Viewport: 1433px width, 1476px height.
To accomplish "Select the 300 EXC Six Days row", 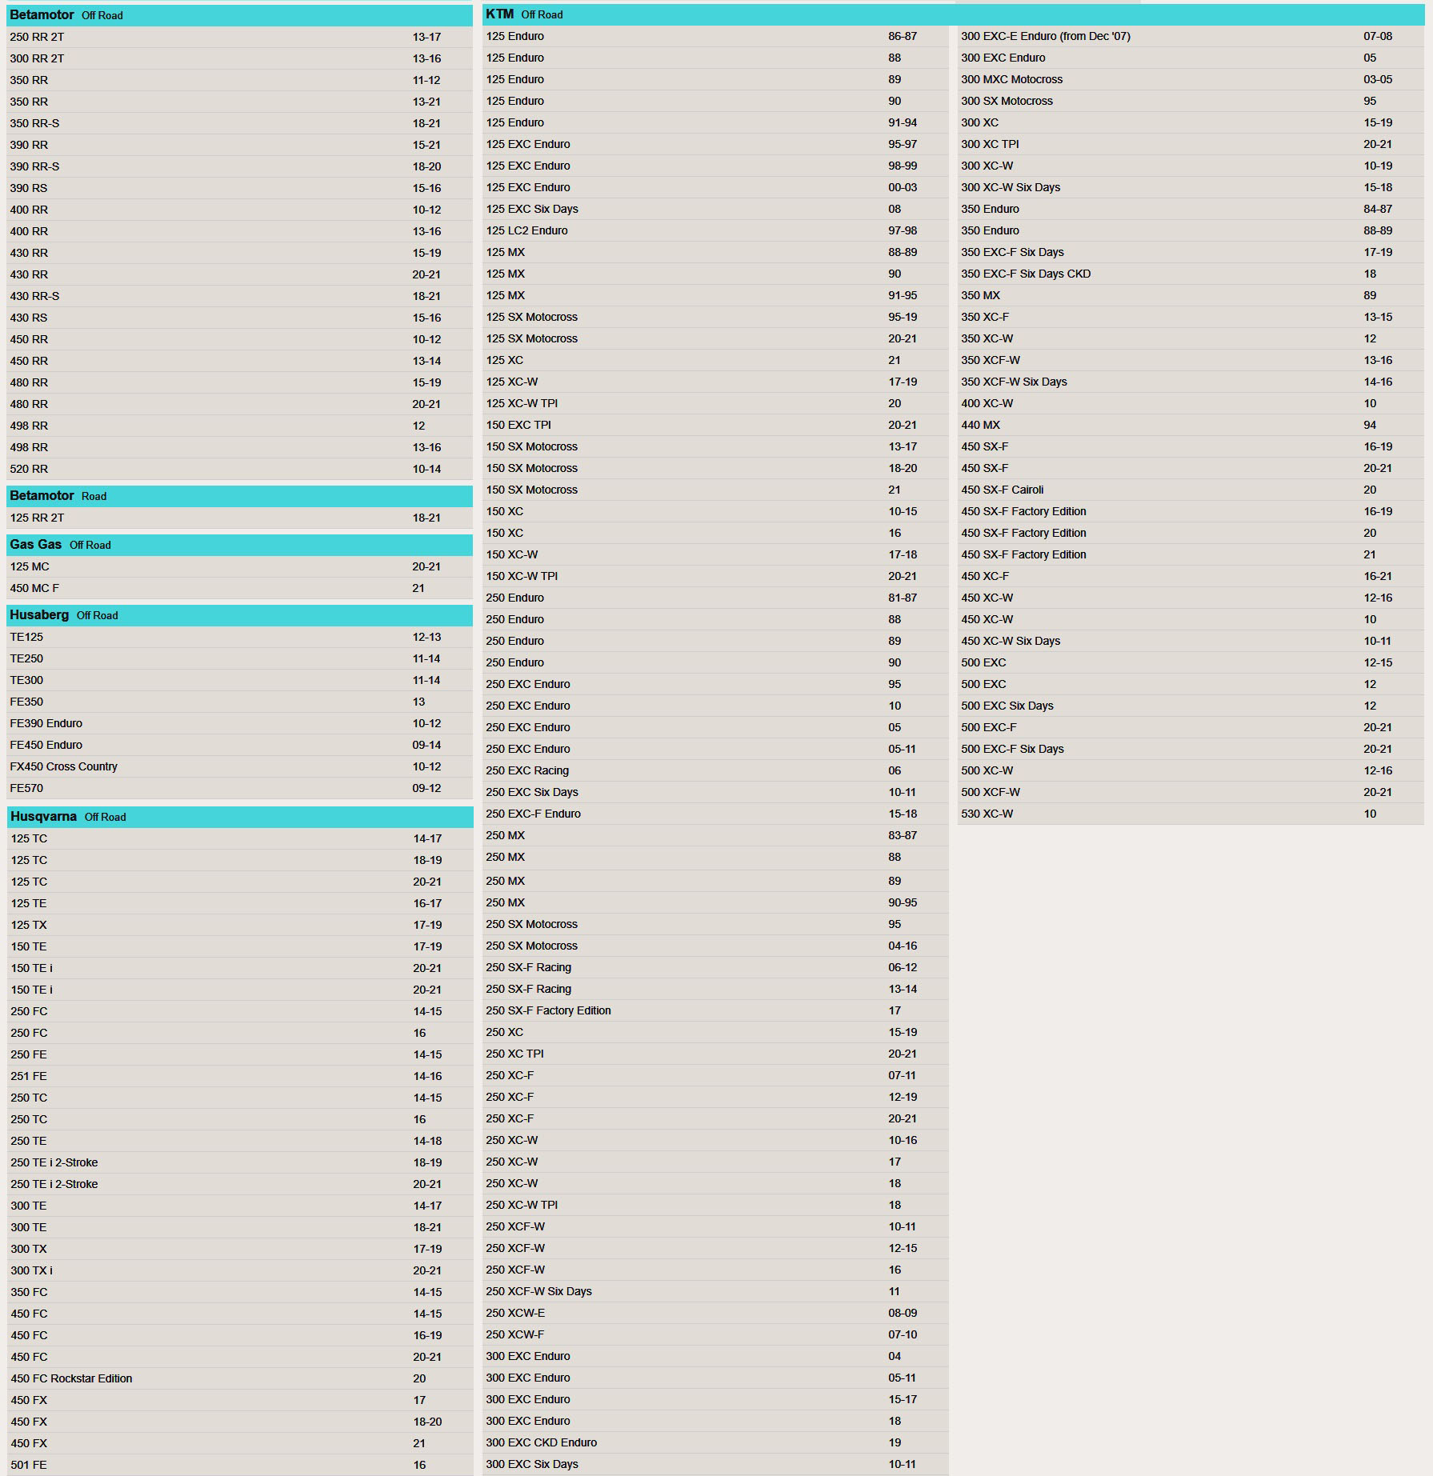I will pos(715,1464).
